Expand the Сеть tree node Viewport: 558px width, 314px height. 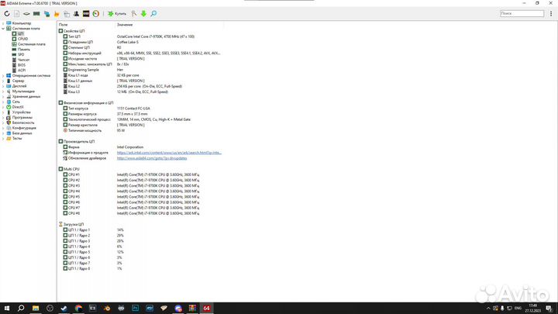[x=3, y=102]
